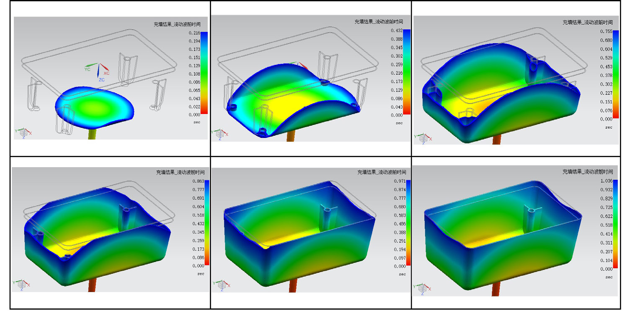Click the legend value 0.691
Image resolution: width=630 pixels, height=313 pixels.
198,198
